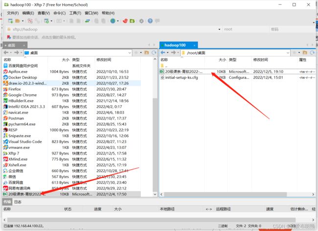Open the 文件(F) menu
This screenshot has width=318, height=231.
click(x=13, y=13)
